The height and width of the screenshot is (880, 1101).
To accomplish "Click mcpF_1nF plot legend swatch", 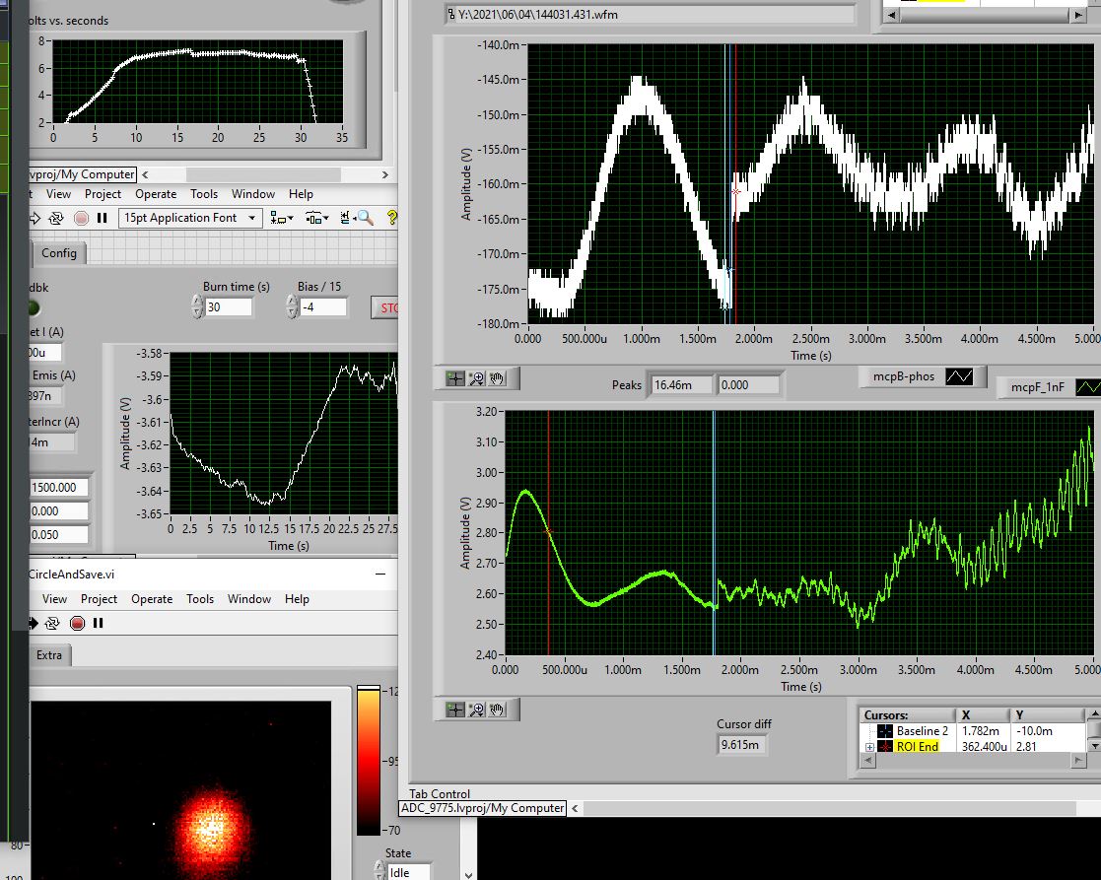I will point(1087,388).
